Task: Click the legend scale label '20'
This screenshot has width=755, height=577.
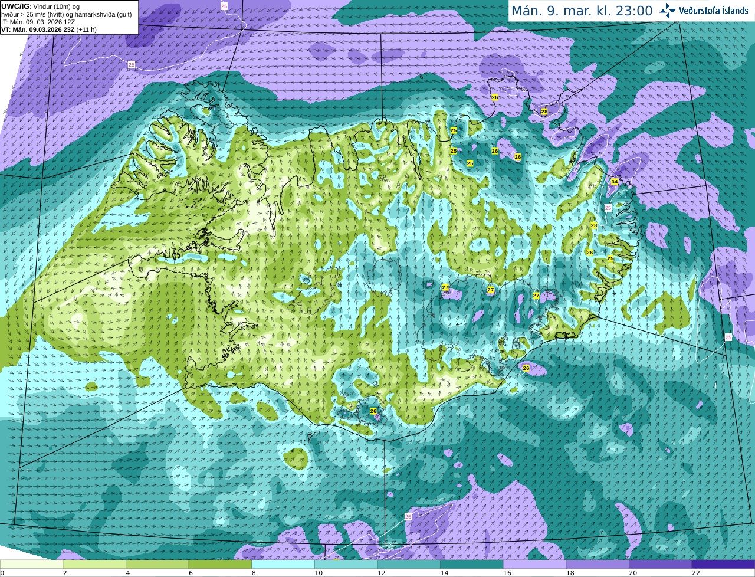Action: point(633,573)
